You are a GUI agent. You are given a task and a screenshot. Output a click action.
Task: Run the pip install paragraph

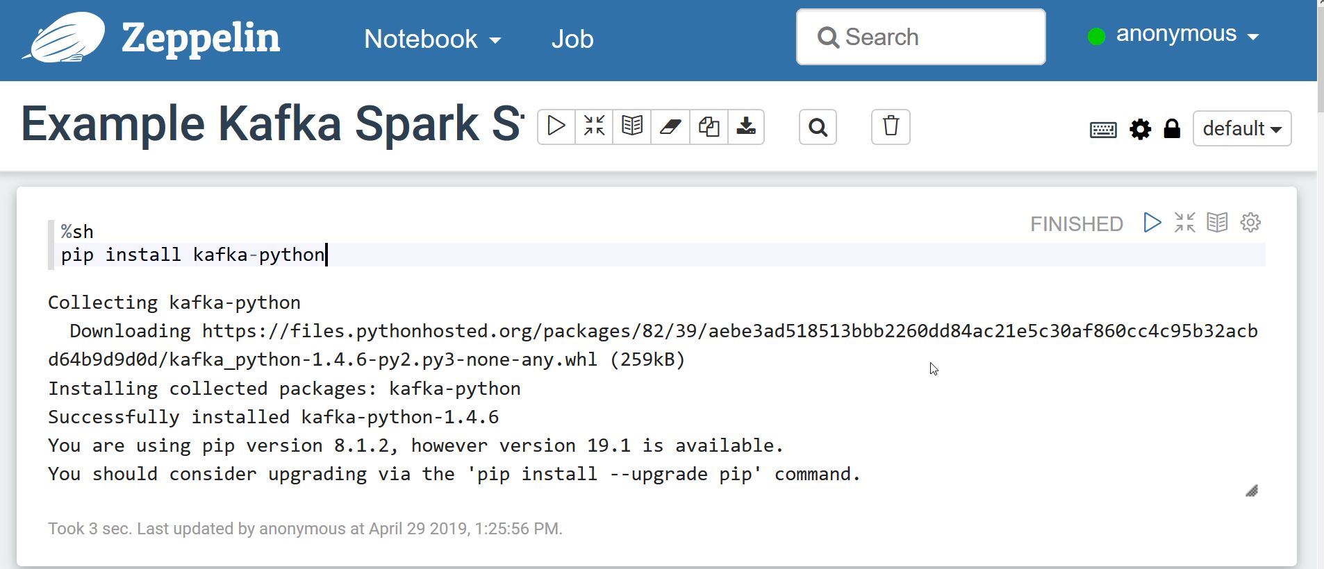[1152, 223]
